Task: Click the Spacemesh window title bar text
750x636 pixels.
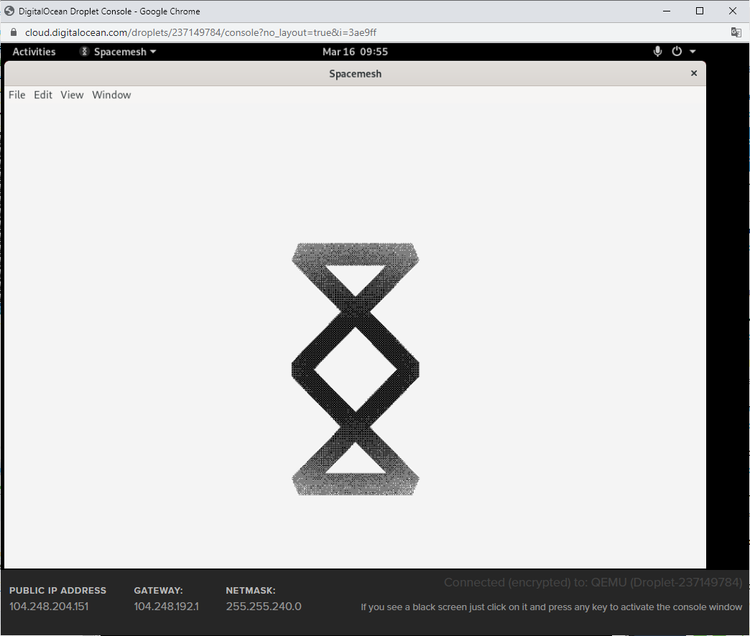Action: [x=356, y=74]
